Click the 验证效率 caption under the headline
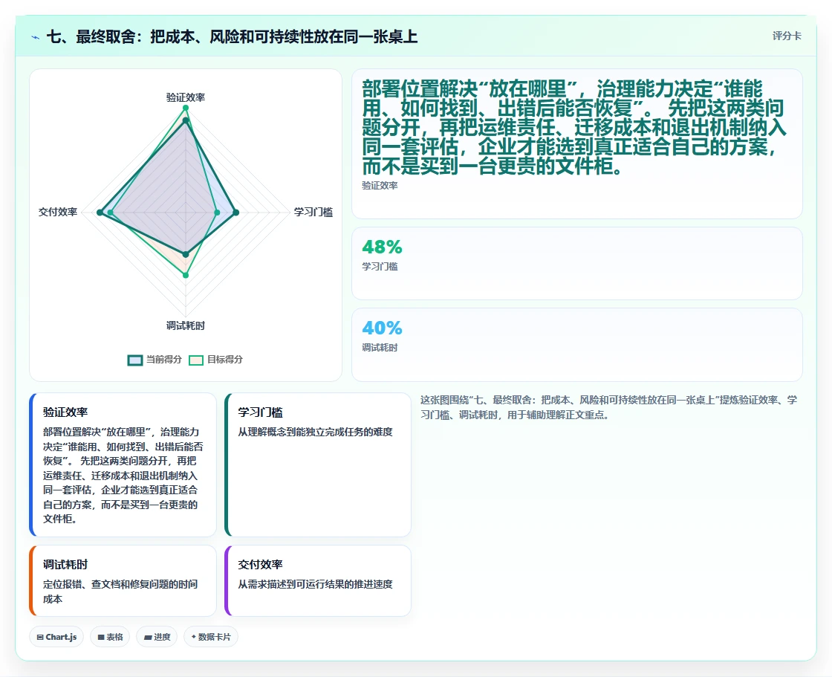 click(x=380, y=185)
